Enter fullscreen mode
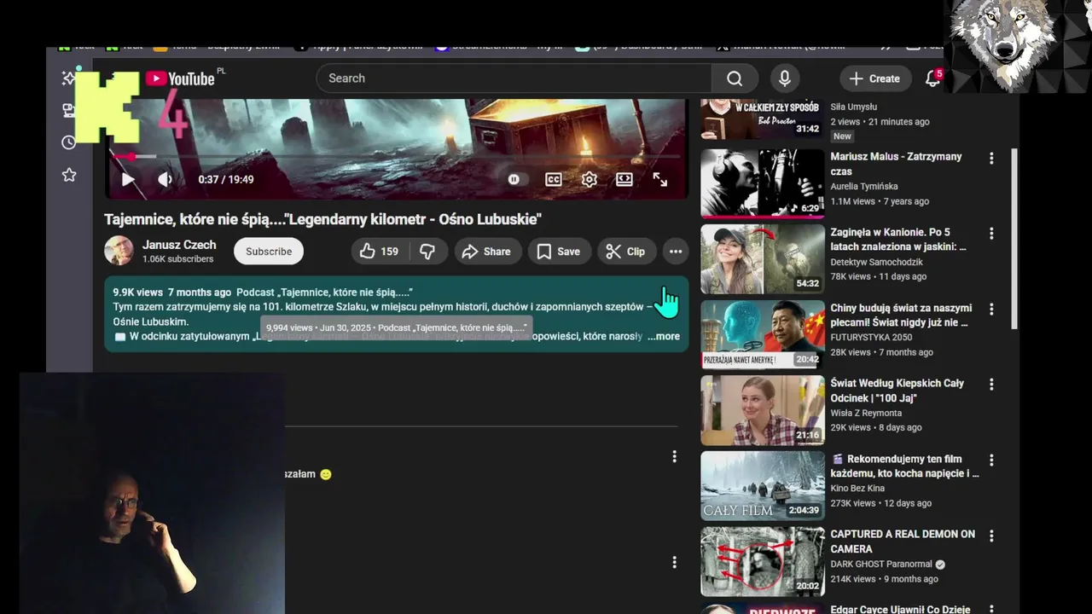 660,179
